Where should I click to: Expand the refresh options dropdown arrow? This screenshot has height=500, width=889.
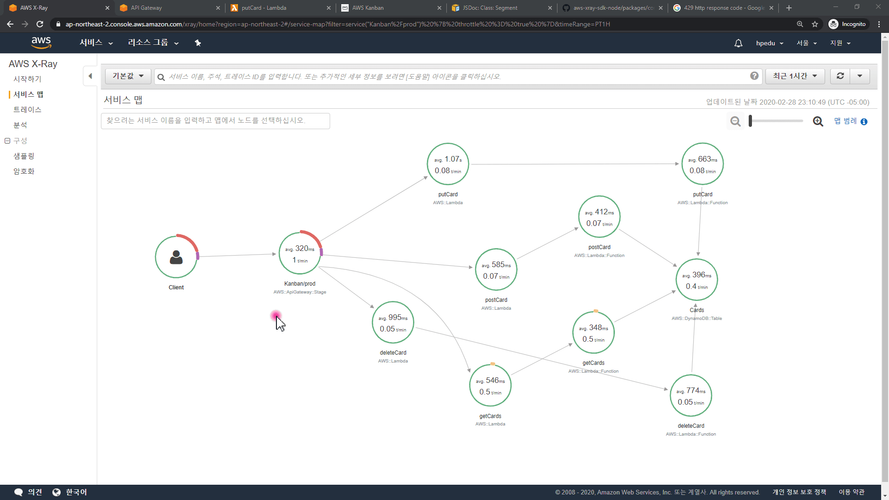coord(860,76)
